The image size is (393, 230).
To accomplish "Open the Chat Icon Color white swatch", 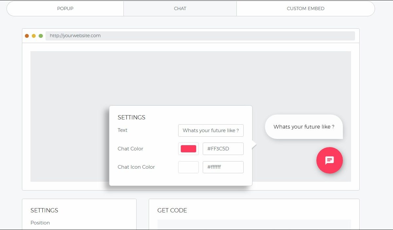I will (x=188, y=167).
